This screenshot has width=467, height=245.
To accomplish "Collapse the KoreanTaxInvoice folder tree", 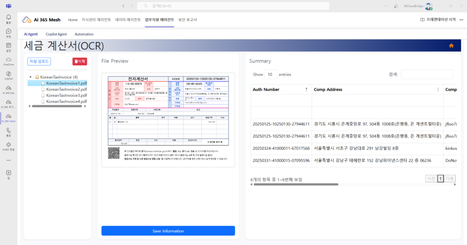I will [30, 77].
